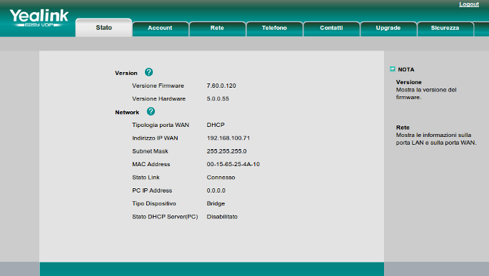Click the Version section heading
489x276 pixels.
pos(126,73)
